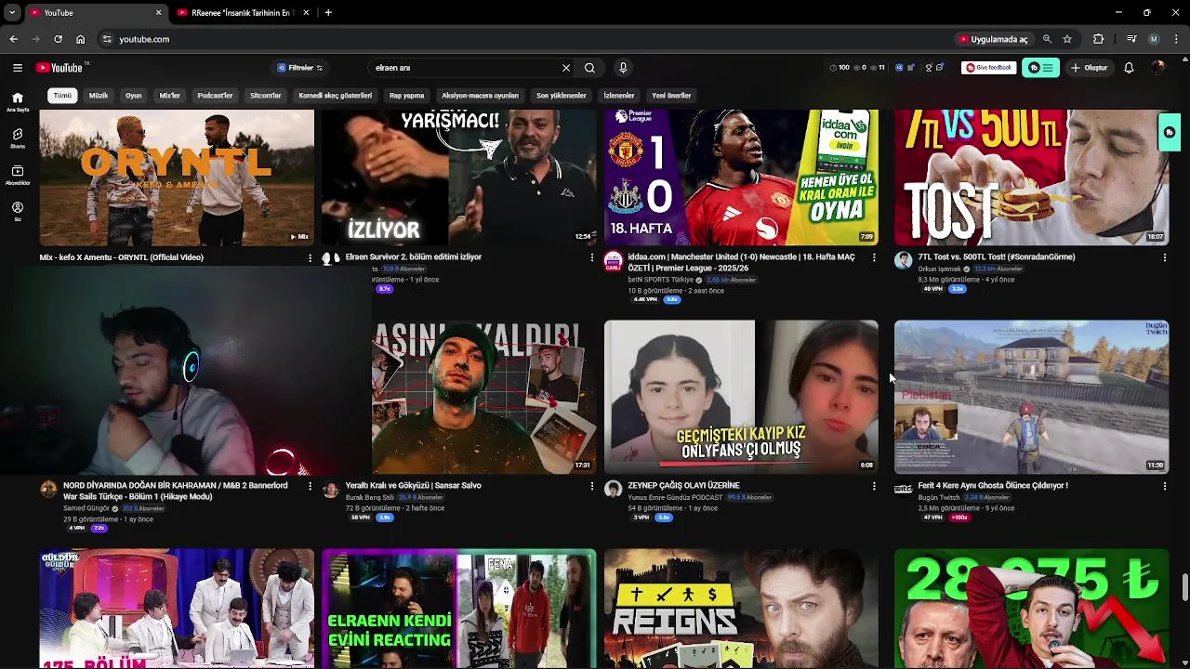Open Yunus Emre Gündüz PODCAST avatar

click(613, 489)
